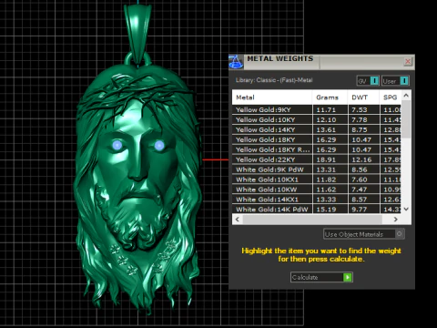Click the Metal Weights scale icon
The width and height of the screenshot is (437, 328).
pos(236,62)
